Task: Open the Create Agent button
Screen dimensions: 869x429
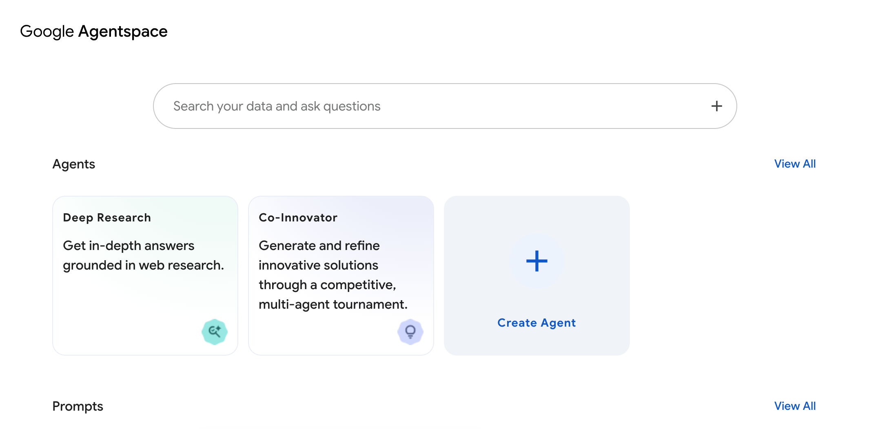Action: click(x=536, y=274)
